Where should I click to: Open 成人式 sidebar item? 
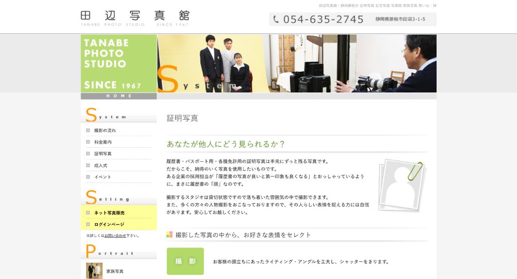[x=101, y=165]
